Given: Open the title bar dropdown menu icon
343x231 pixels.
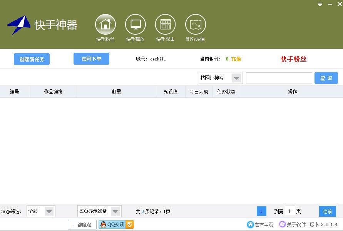Looking at the screenshot, I should tap(320, 4).
